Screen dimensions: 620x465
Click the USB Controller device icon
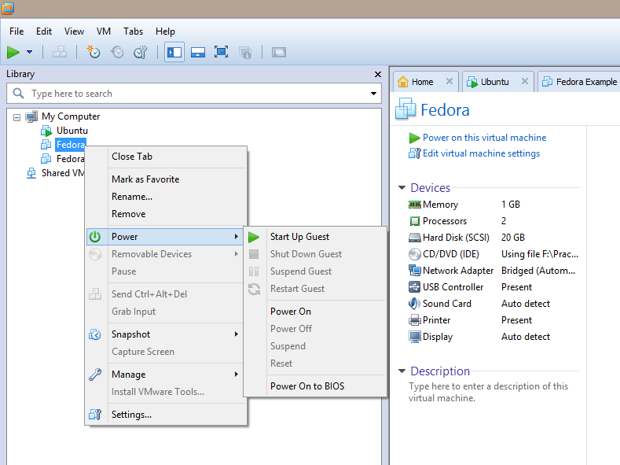pyautogui.click(x=414, y=287)
